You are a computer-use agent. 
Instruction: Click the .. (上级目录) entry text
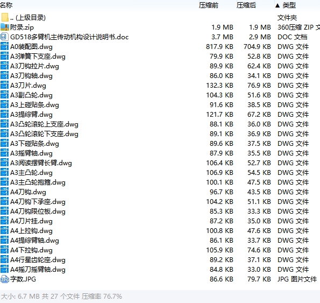coord(28,18)
